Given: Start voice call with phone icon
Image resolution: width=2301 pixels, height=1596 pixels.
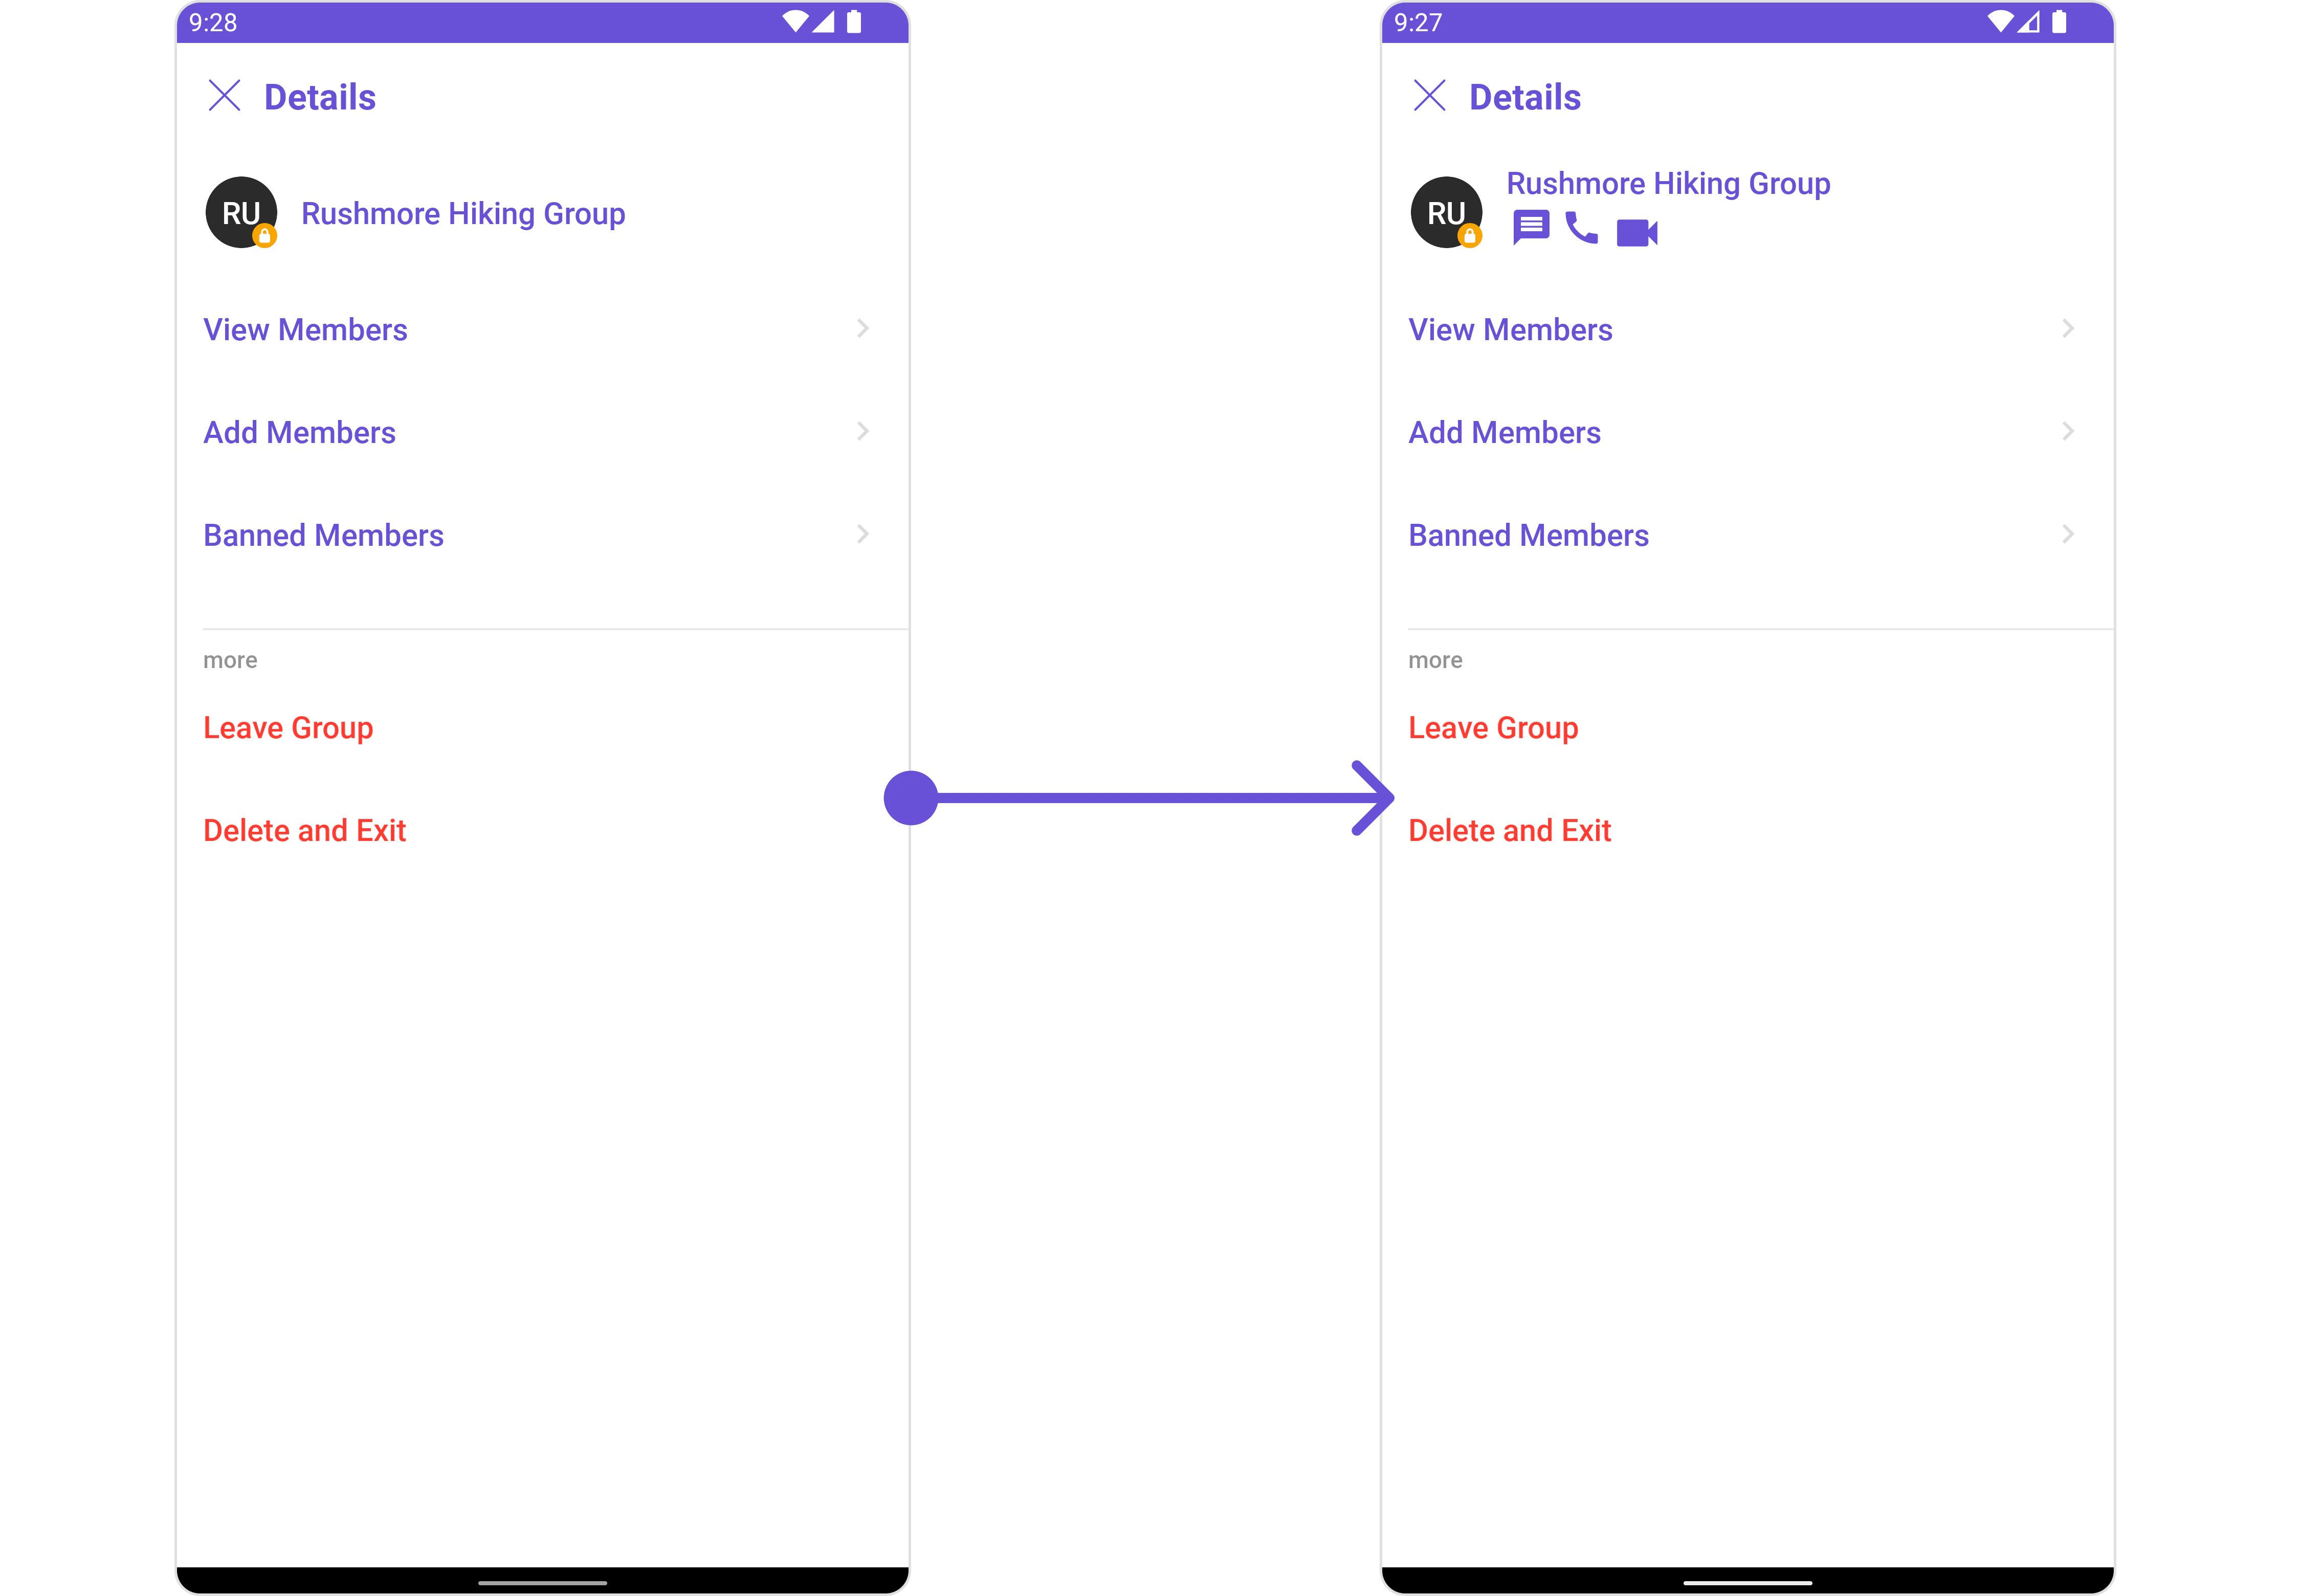Looking at the screenshot, I should click(x=1581, y=228).
